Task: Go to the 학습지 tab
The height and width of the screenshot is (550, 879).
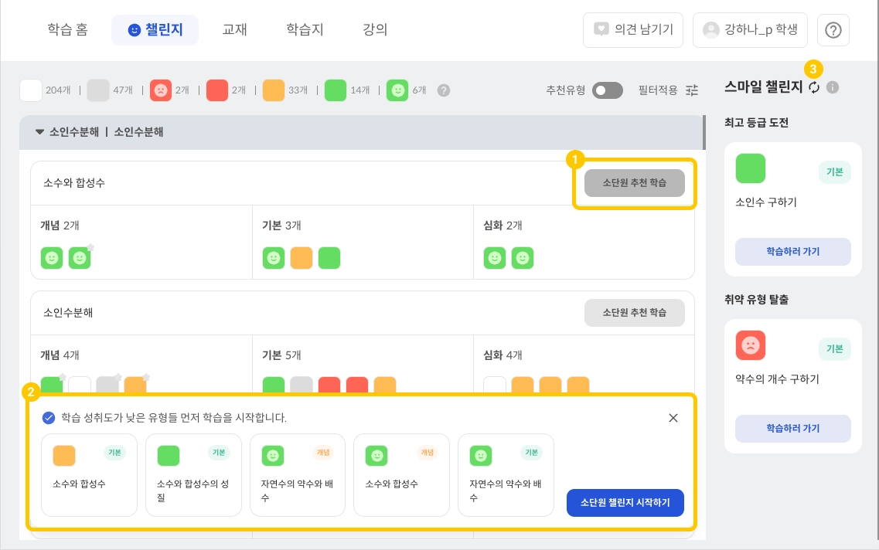Action: [305, 30]
